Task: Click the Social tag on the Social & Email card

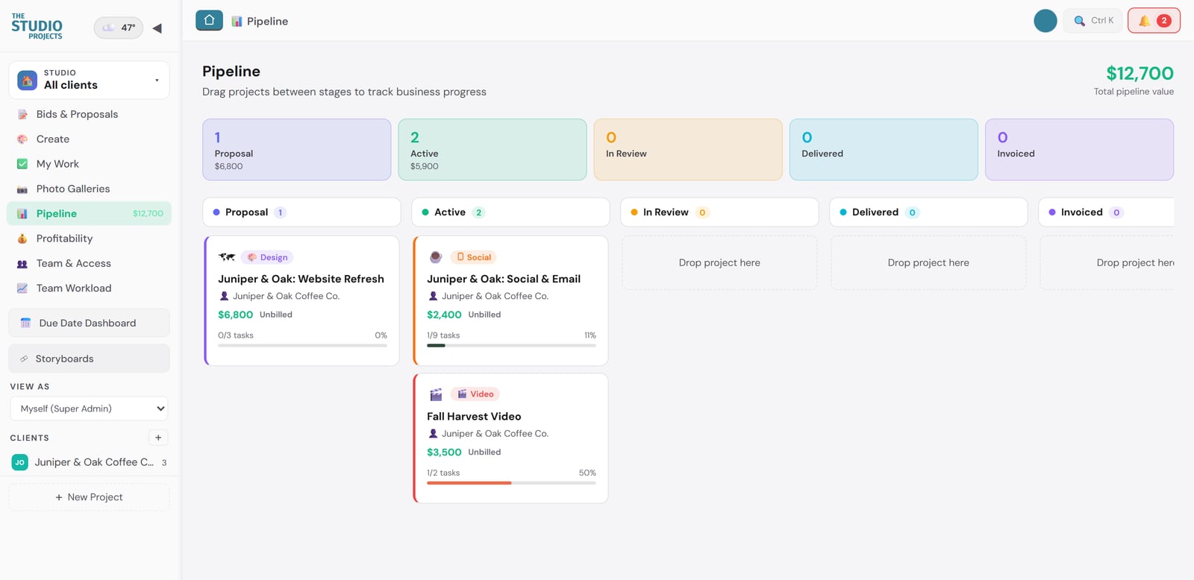Action: click(474, 257)
